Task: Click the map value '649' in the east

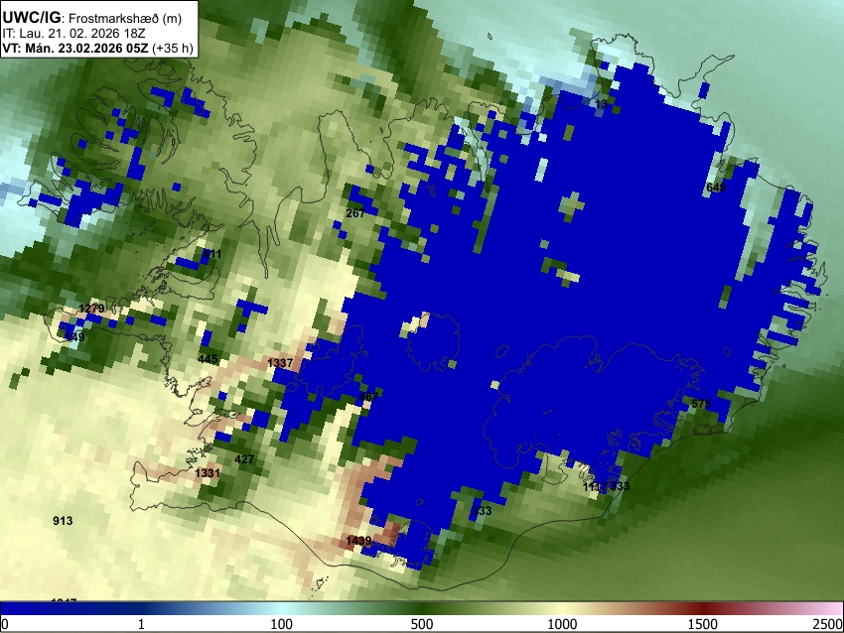Action: point(716,188)
